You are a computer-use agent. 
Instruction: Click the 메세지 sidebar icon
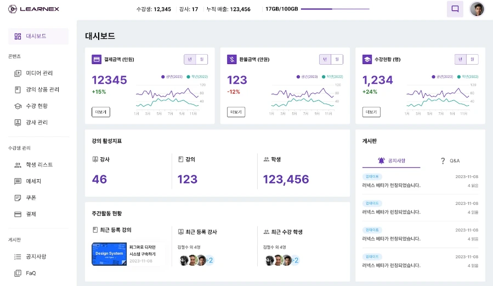tap(18, 181)
